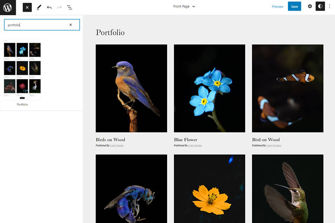The image size is (335, 223).
Task: Open the WordPress logo menu
Action: 8,7
